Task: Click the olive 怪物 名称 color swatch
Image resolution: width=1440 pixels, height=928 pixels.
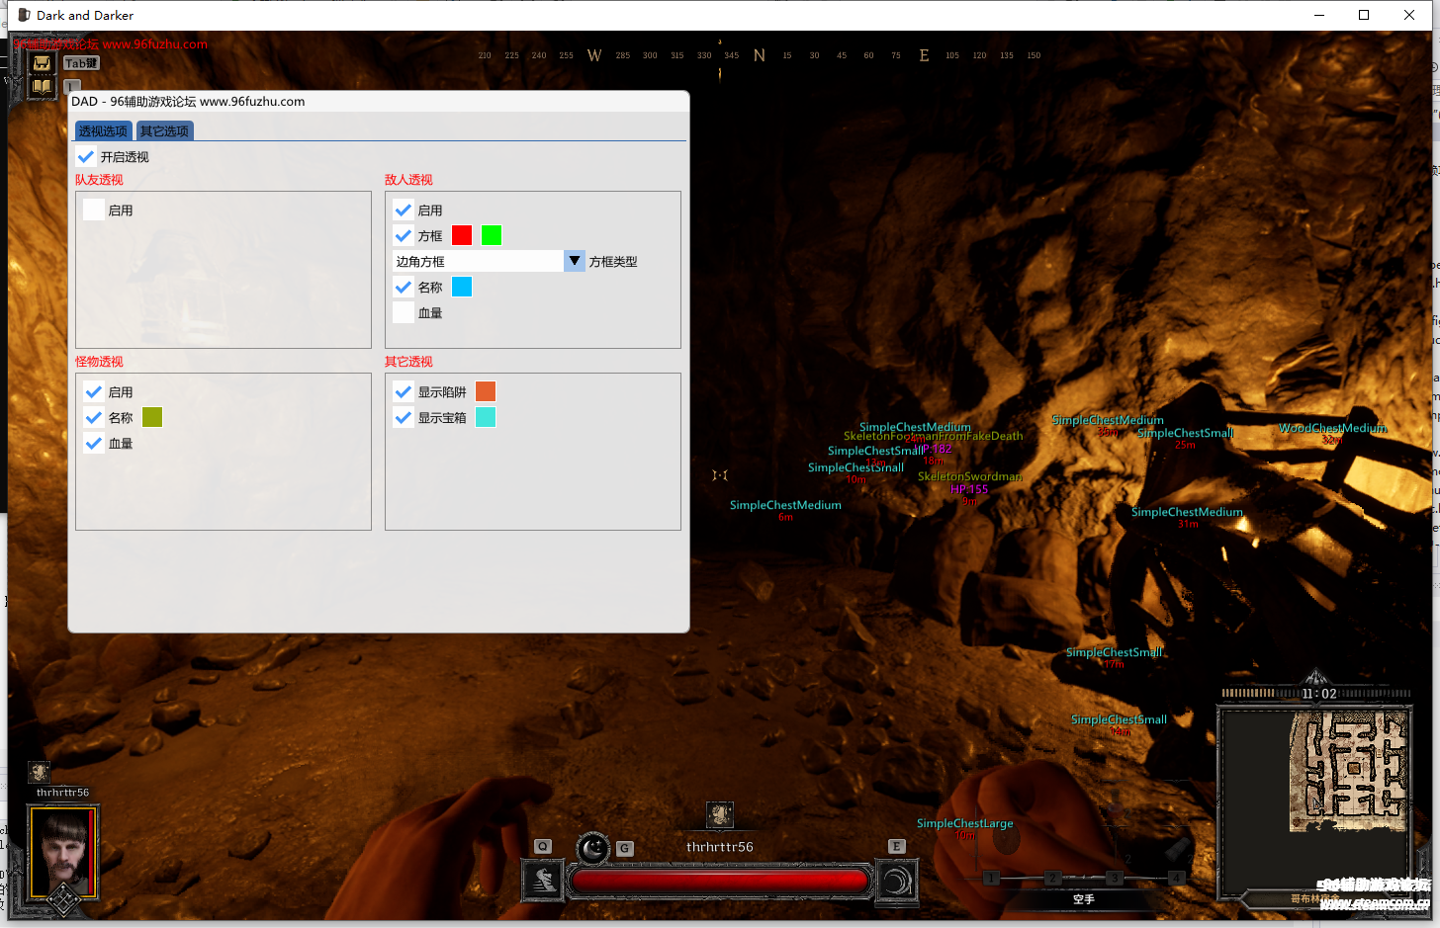Action: [x=152, y=417]
